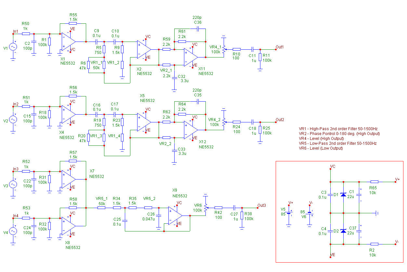Click the X1 NE5532 op-amp symbol

pyautogui.click(x=69, y=42)
